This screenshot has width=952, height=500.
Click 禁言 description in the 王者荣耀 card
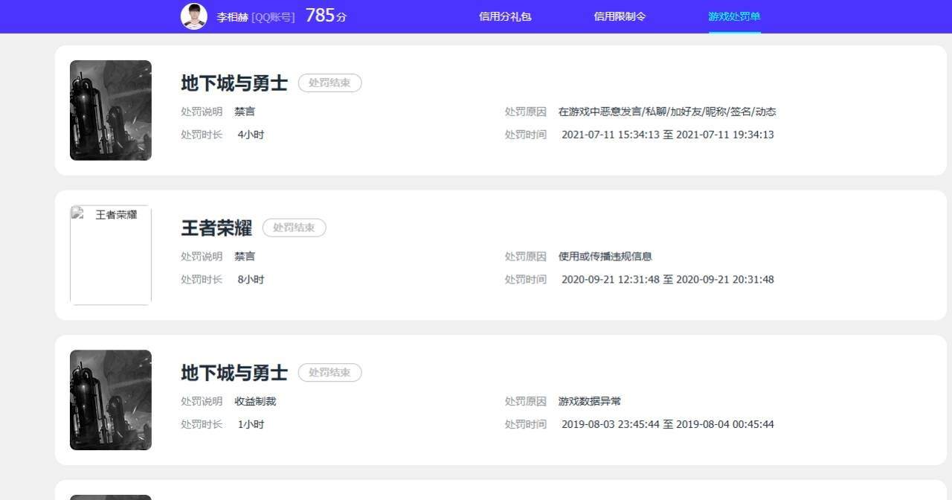coord(245,256)
